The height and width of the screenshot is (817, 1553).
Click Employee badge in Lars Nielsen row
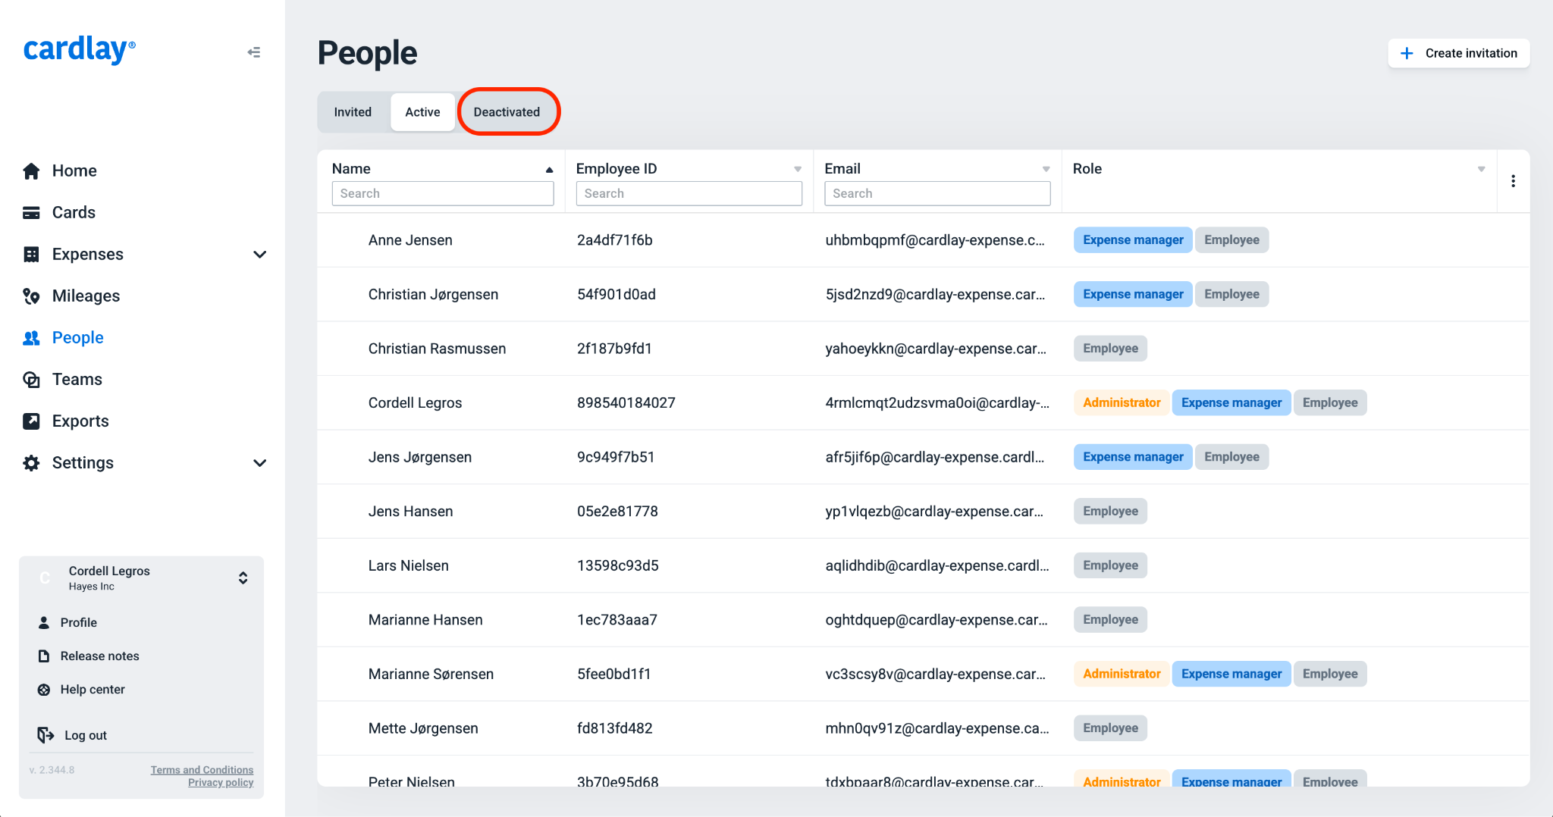point(1110,565)
